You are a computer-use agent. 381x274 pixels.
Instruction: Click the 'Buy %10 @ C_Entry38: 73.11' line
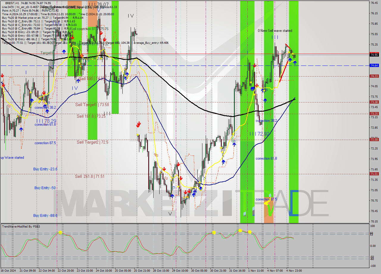coord(39,21)
